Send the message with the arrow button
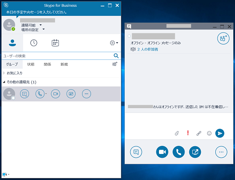Image resolution: width=235 pixels, height=180 pixels. click(220, 133)
